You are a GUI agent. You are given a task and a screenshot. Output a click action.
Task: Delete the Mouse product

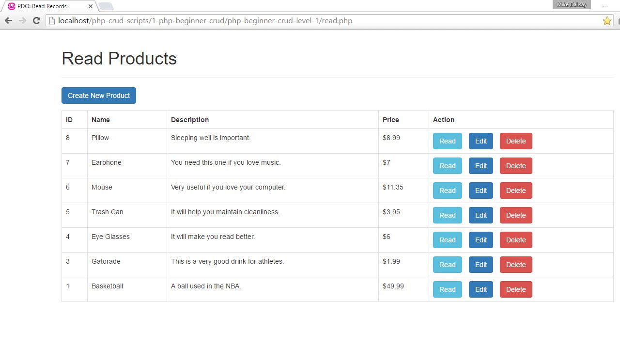click(516, 190)
